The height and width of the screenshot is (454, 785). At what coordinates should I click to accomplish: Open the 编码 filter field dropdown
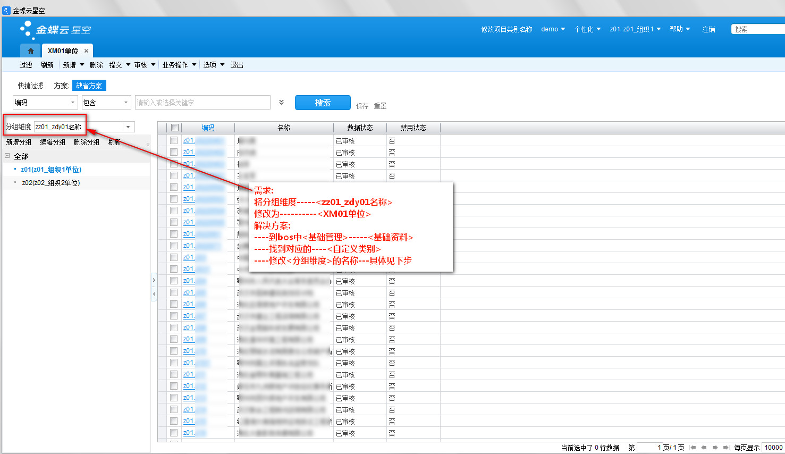click(x=73, y=103)
